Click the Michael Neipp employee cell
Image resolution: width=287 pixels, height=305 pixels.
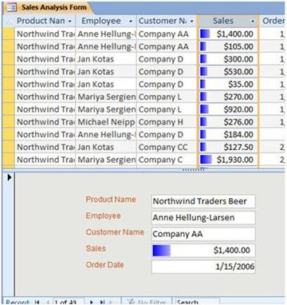[106, 122]
